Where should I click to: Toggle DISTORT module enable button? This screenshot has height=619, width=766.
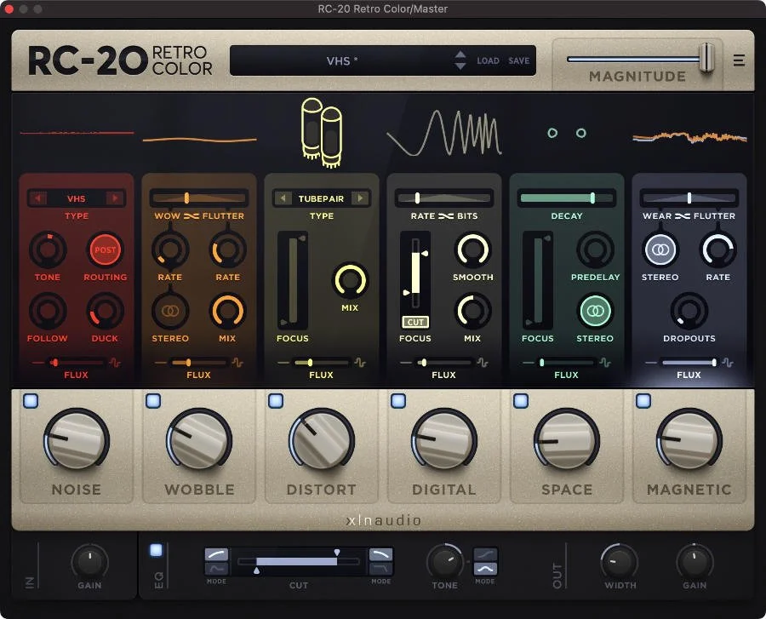[276, 401]
